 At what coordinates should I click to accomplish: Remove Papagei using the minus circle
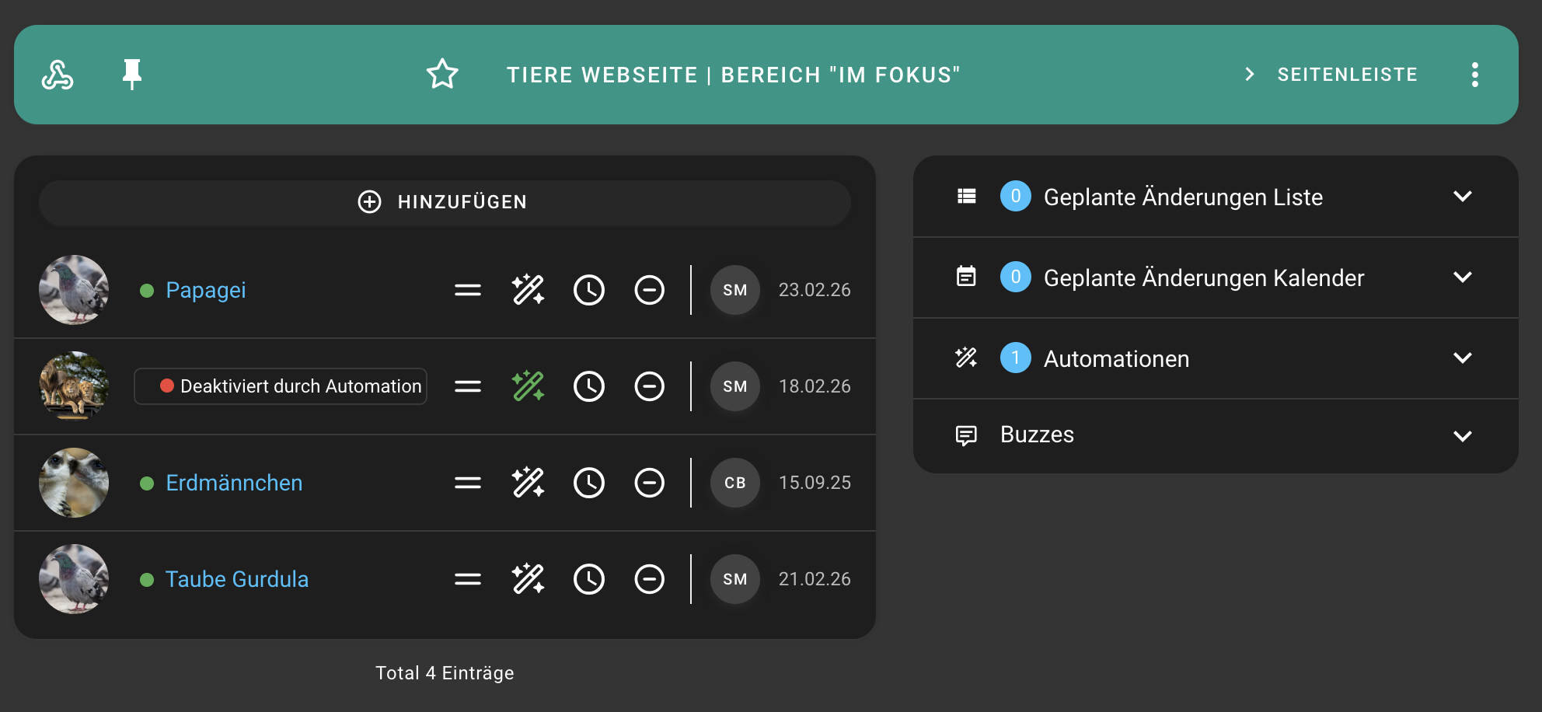[649, 290]
